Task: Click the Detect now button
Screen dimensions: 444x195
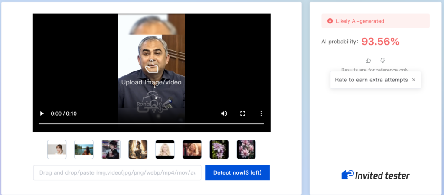Action: pos(237,172)
